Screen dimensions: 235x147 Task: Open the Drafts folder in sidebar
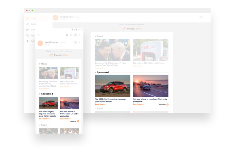point(33,24)
